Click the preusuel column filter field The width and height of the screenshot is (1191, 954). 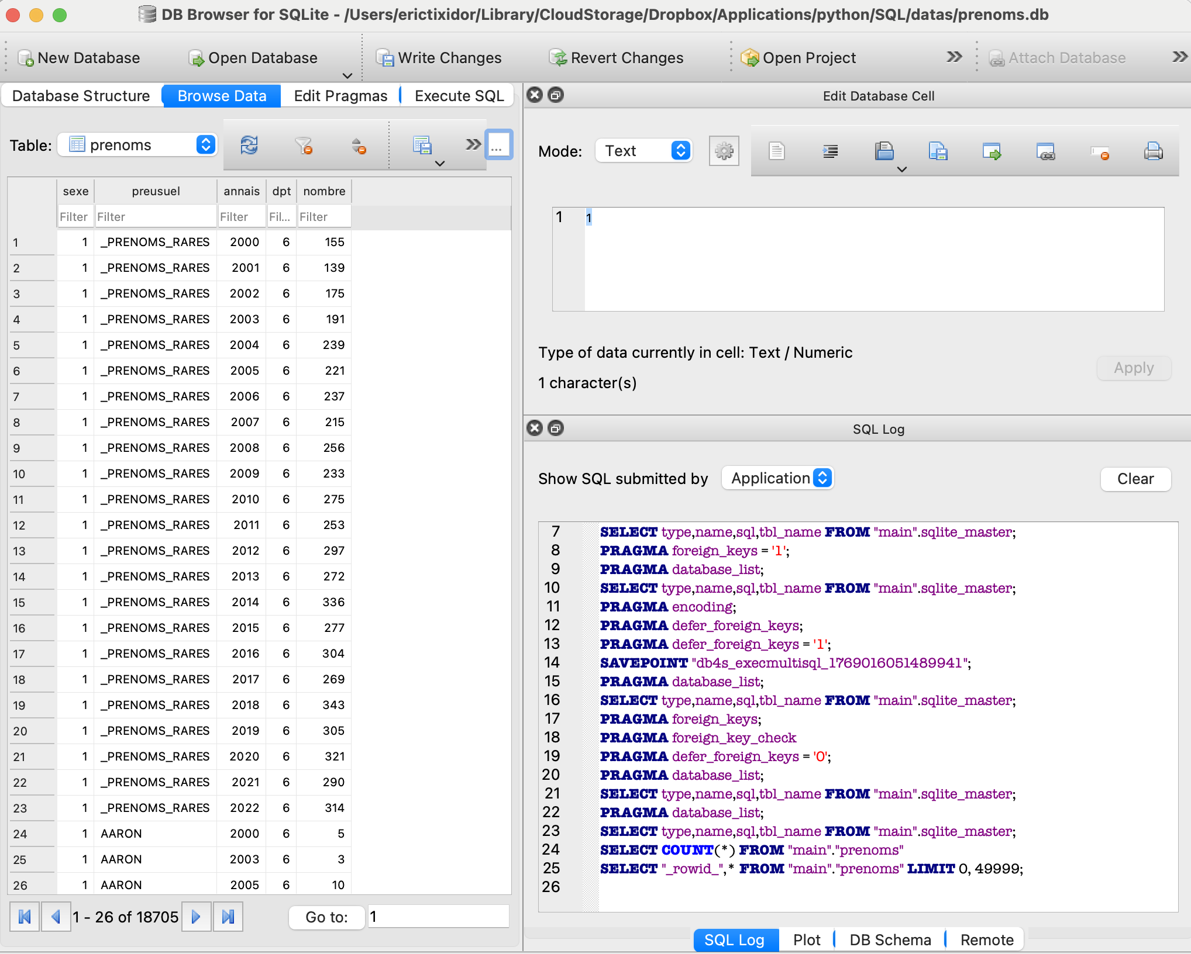155,217
